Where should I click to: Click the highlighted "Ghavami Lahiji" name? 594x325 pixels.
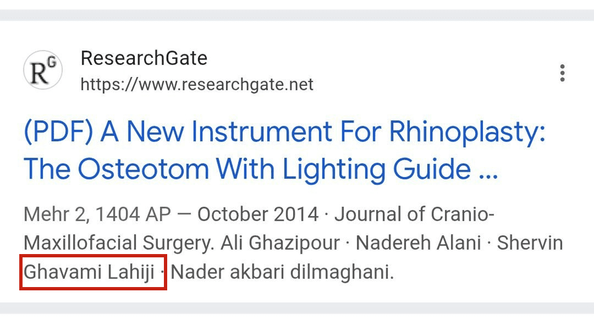[89, 272]
